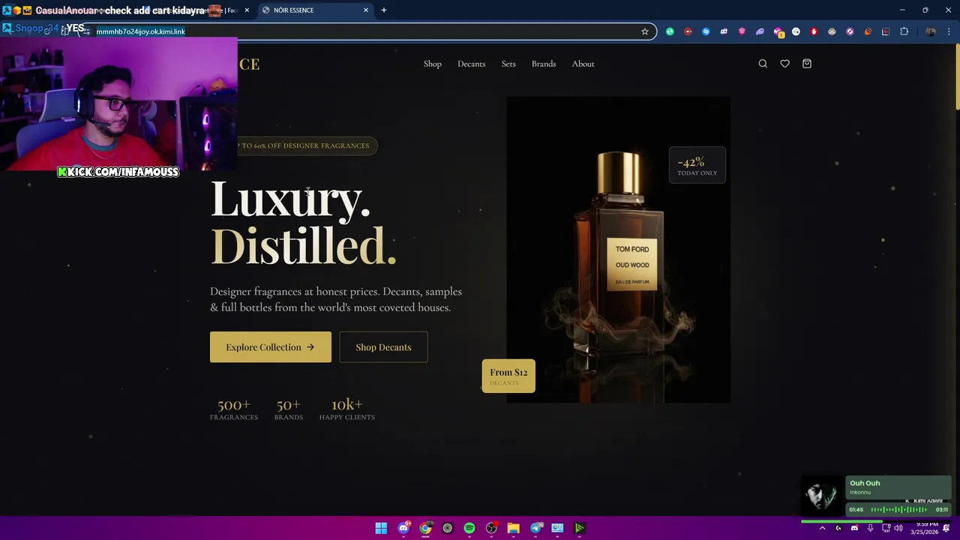
Task: Expand the hidden system tray icons chevron
Action: click(x=822, y=528)
